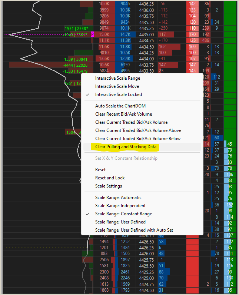Click blue cell showing 60
This screenshot has height=295, width=239.
coord(217,138)
